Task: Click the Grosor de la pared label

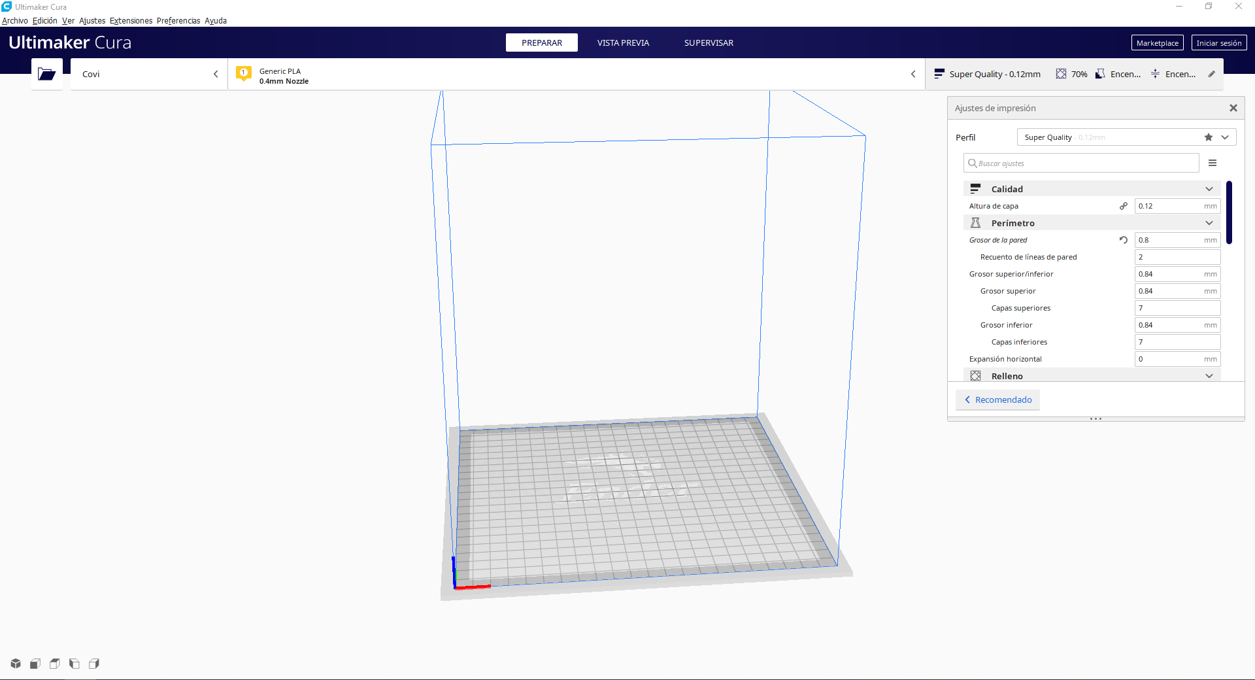Action: (998, 240)
